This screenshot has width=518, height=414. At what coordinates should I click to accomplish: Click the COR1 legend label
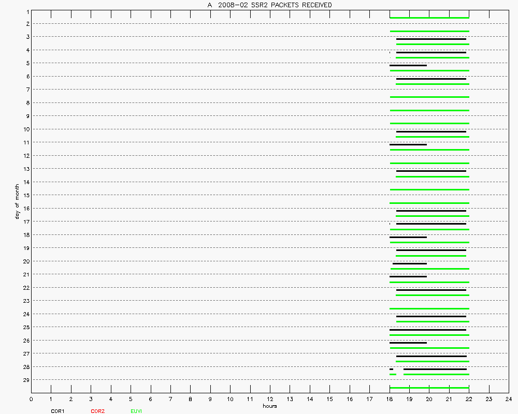(x=57, y=411)
